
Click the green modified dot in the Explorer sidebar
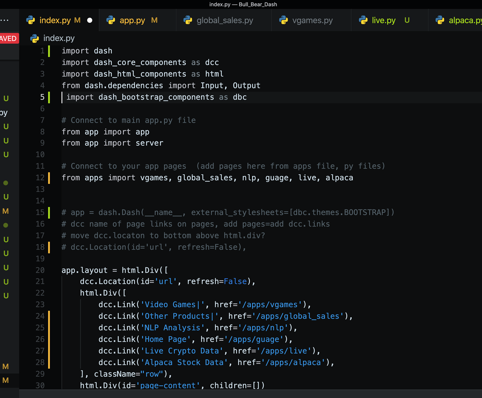6,183
